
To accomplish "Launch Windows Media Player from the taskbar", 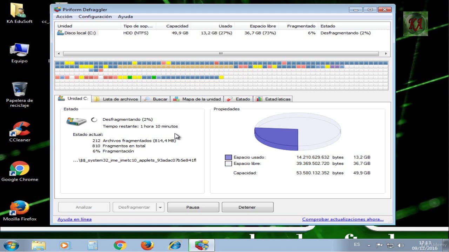I will pos(65,245).
